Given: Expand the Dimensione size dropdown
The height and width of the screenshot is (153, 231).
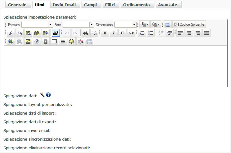Looking at the screenshot, I should pyautogui.click(x=125, y=24).
